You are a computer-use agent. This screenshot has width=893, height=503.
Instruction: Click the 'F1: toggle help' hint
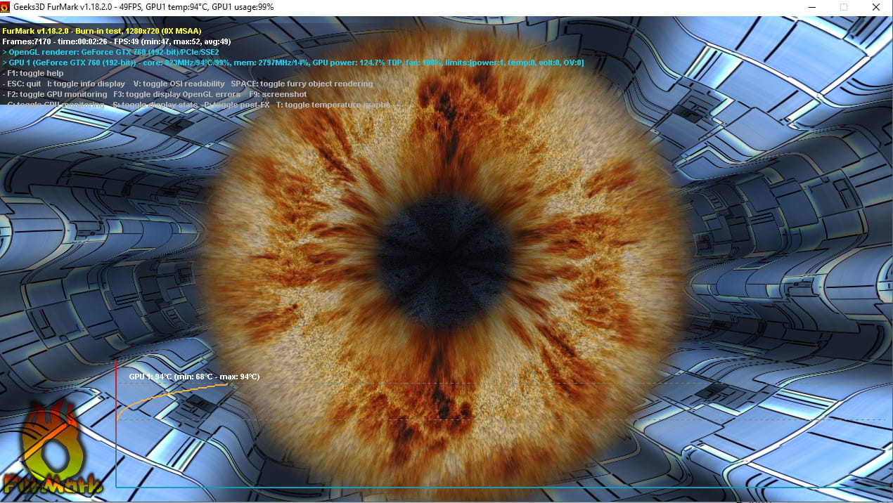(x=33, y=73)
